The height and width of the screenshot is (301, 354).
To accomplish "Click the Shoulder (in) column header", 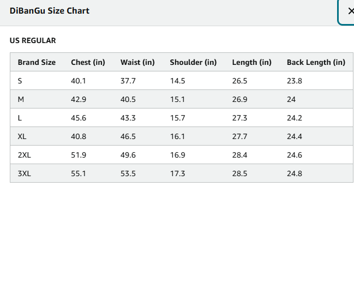I will click(193, 62).
